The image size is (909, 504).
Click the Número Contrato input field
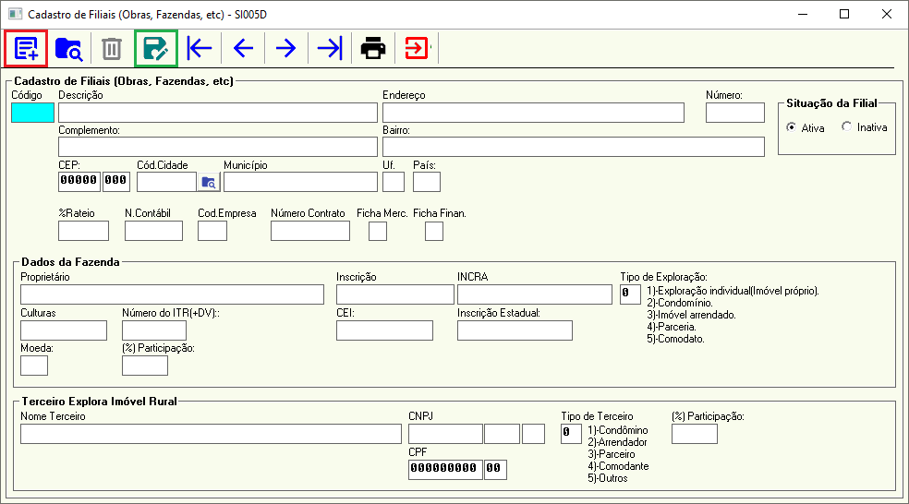(x=310, y=231)
